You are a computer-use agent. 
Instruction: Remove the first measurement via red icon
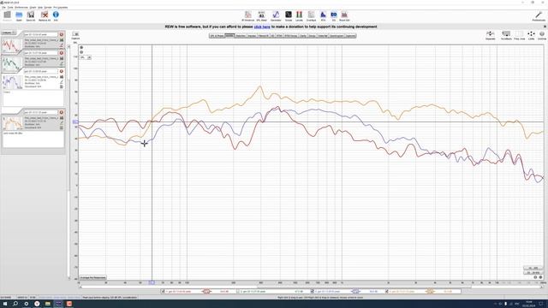[62, 34]
